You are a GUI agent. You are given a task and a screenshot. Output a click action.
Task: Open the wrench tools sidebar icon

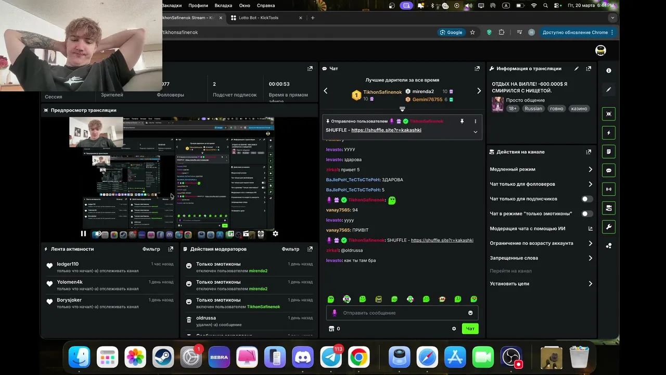609,227
